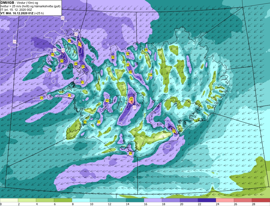Click the legend tick label "16"
Viewport: 270px width, 206px height.
[145, 204]
